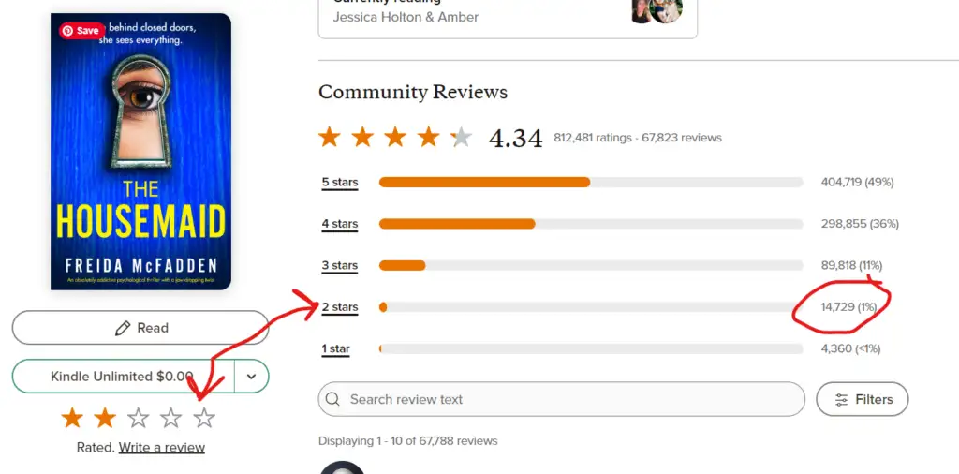The image size is (959, 474).
Task: Click the 5 stars orange rating bar
Action: pos(484,183)
